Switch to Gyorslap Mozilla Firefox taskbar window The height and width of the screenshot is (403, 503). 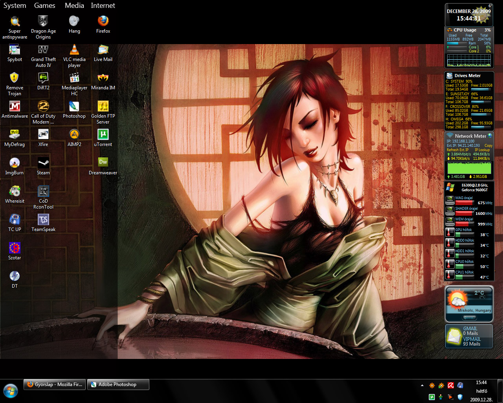click(x=55, y=385)
